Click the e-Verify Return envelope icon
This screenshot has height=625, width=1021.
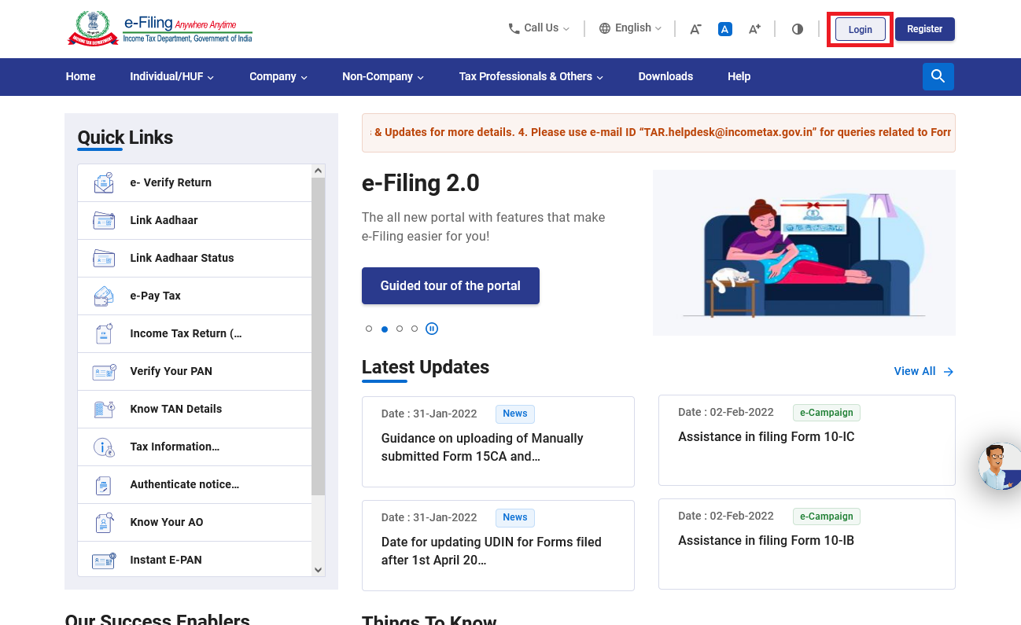(x=104, y=182)
